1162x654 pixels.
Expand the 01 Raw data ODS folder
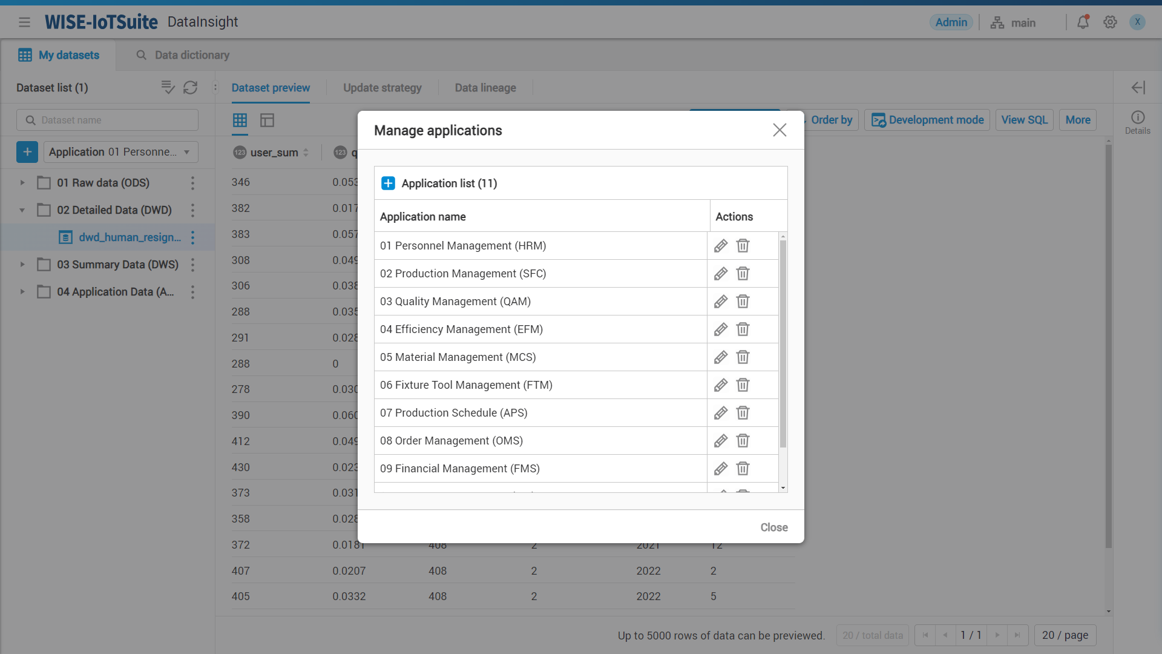(22, 183)
